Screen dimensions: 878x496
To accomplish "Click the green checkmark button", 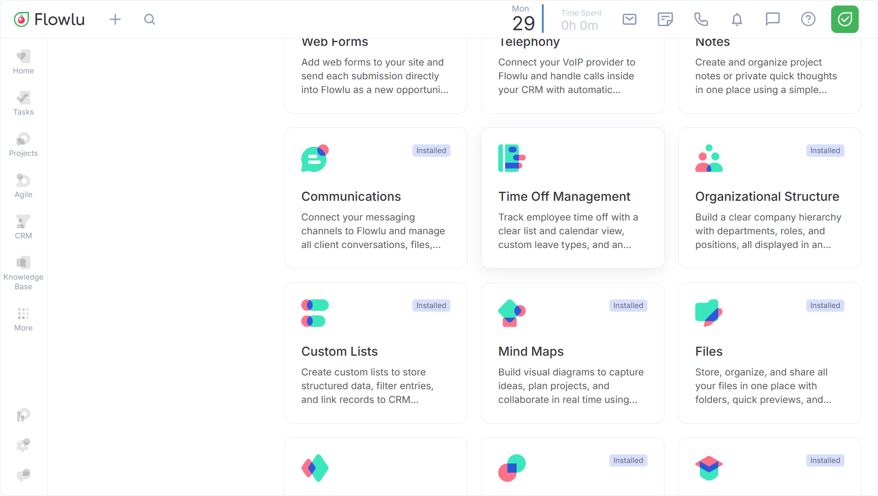I will tap(844, 19).
